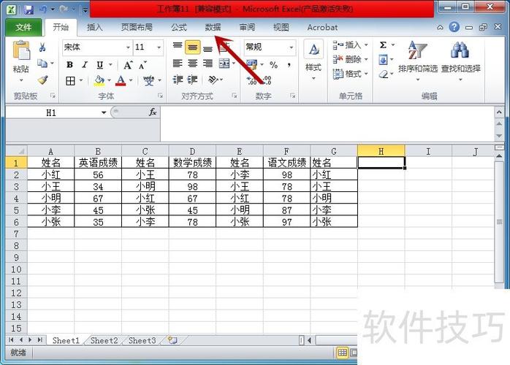The image size is (510, 365).
Task: Switch to the 数据 ribbon tab
Action: coord(213,27)
